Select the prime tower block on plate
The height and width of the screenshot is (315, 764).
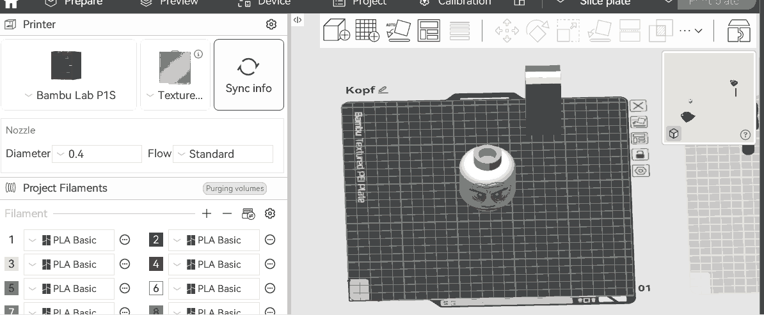tap(543, 100)
